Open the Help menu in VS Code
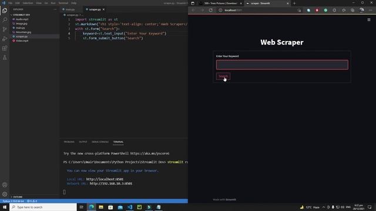The image size is (376, 211). (73, 3)
